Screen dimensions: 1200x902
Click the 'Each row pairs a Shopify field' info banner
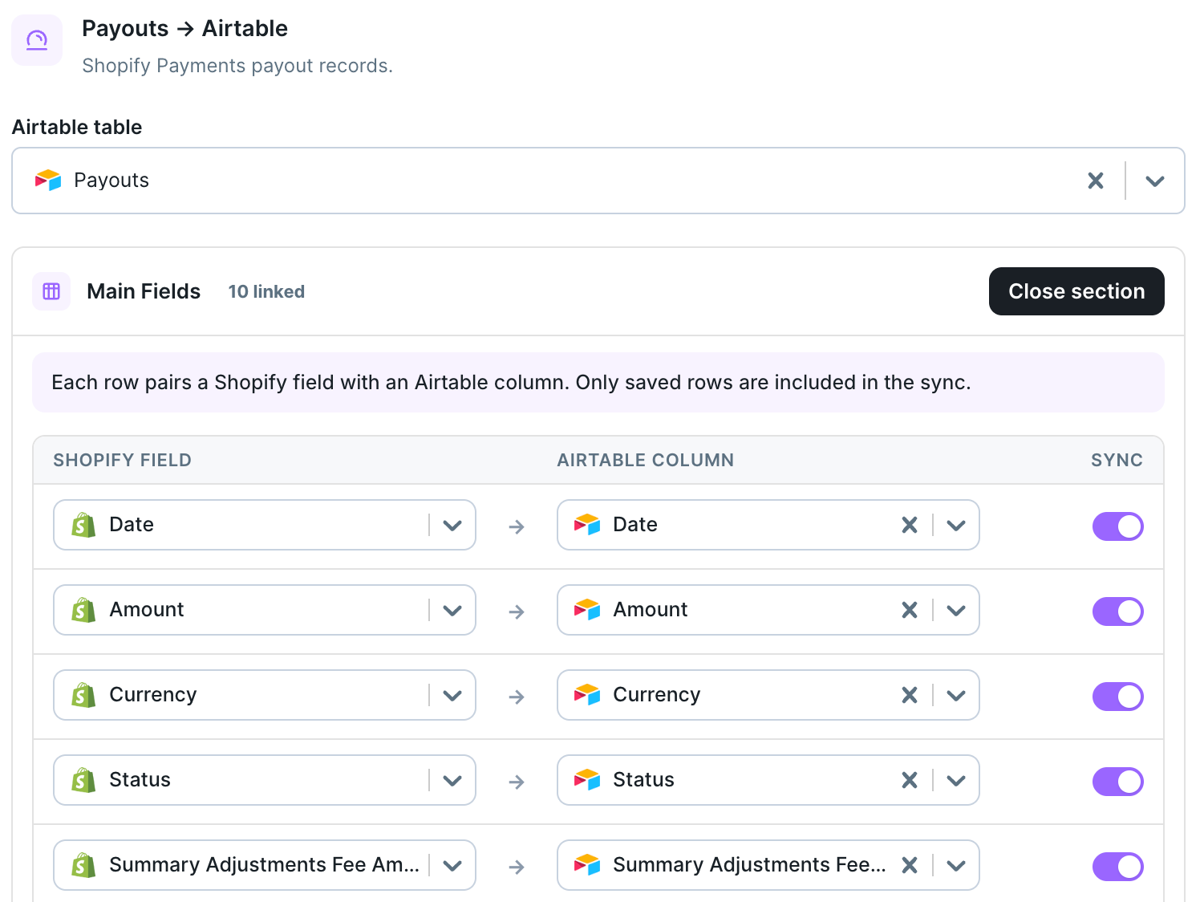(598, 383)
